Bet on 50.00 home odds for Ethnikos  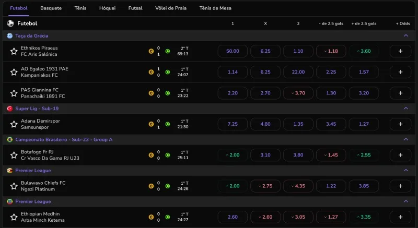point(233,51)
